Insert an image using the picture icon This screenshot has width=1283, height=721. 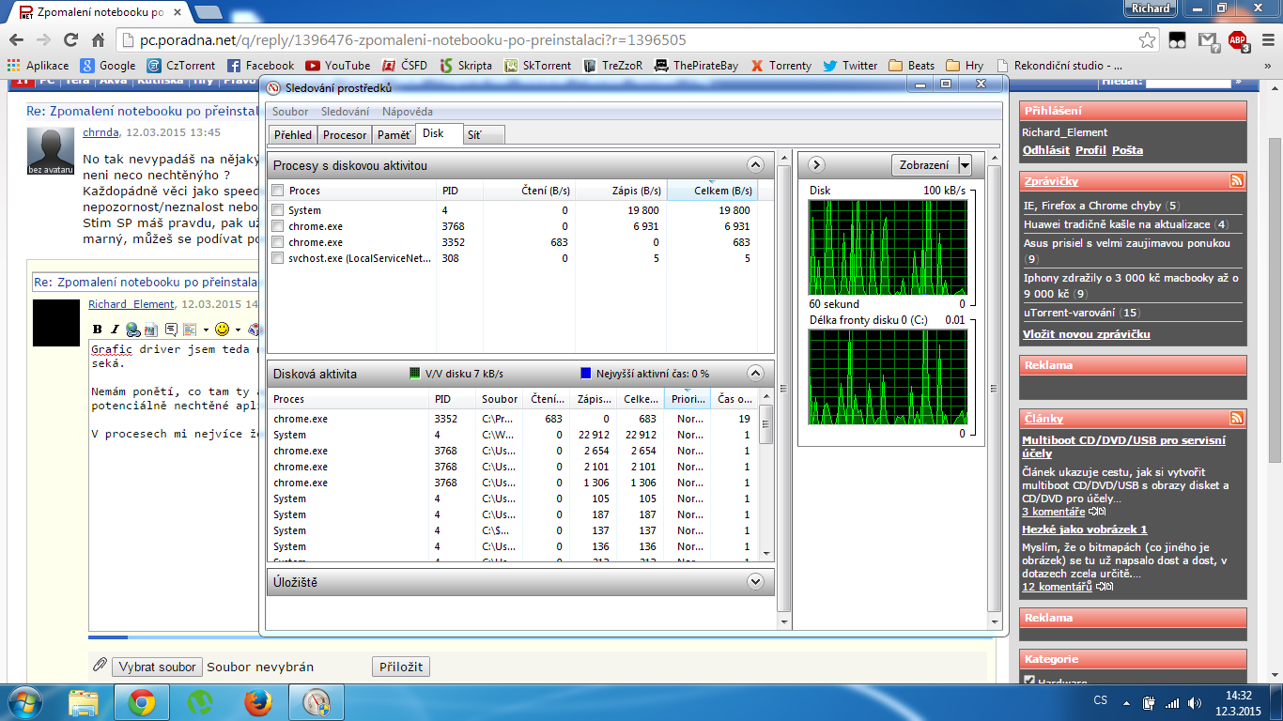click(x=150, y=330)
